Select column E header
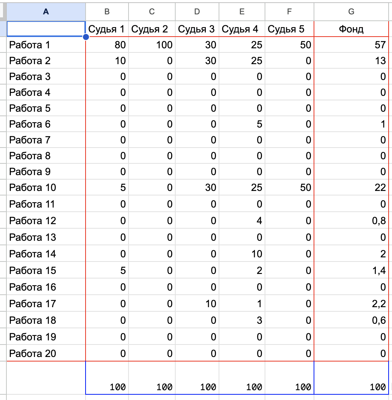 coord(242,12)
